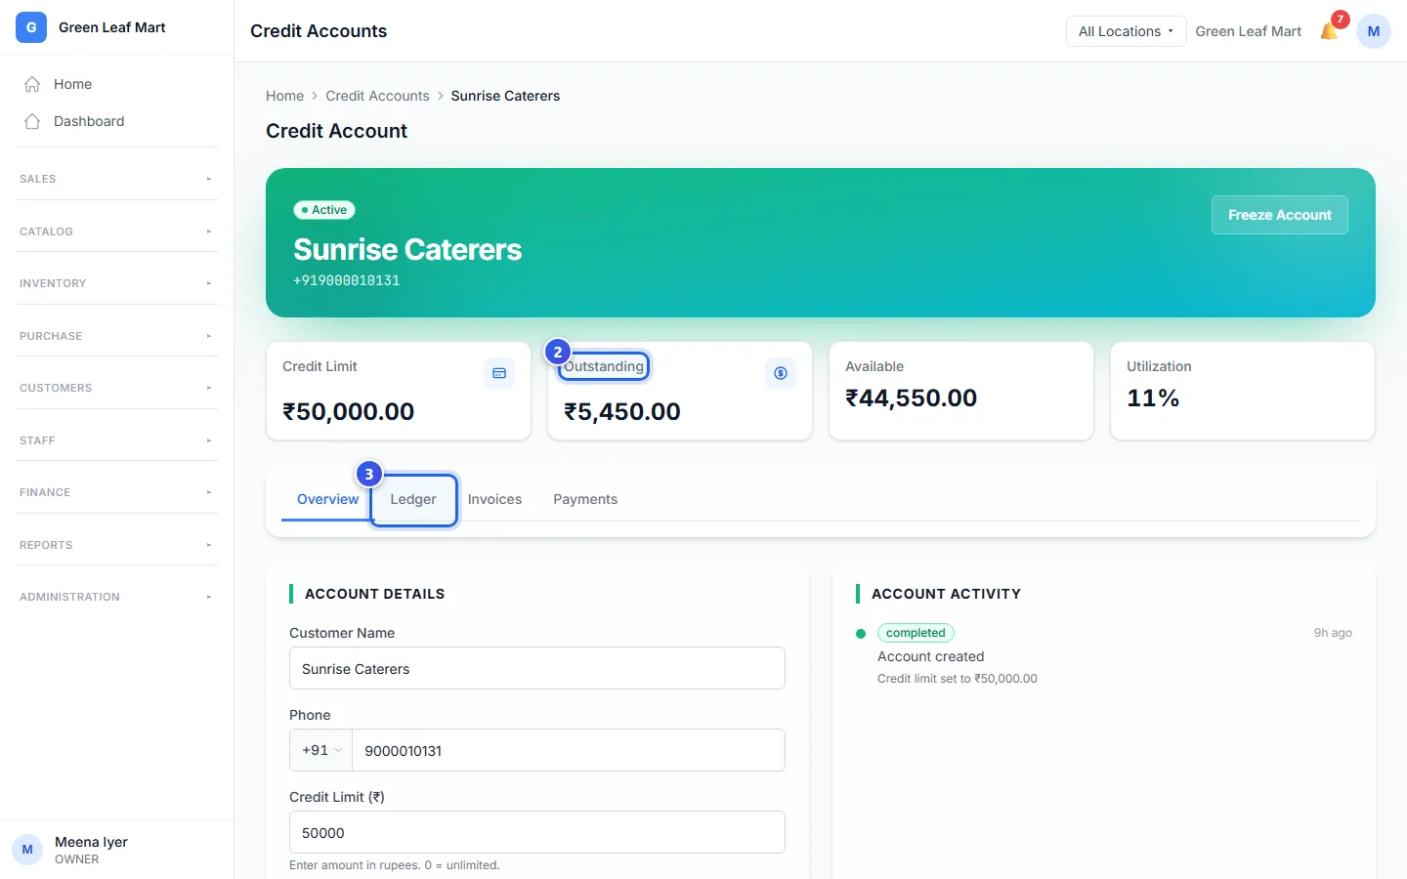This screenshot has width=1407, height=879.
Task: Open the user avatar menu in header
Action: (x=1374, y=31)
